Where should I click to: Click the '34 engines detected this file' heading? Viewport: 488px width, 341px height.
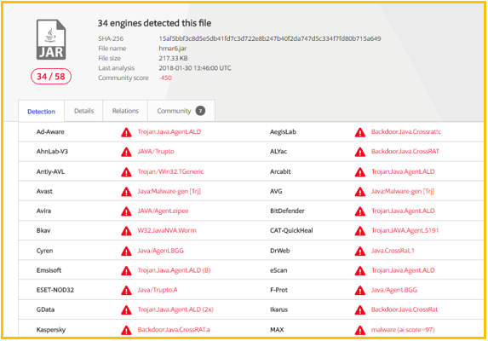[154, 23]
